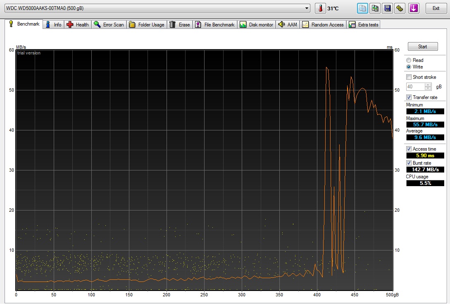
Task: Increase short stroke gB stepper up arrow
Action: (428, 85)
